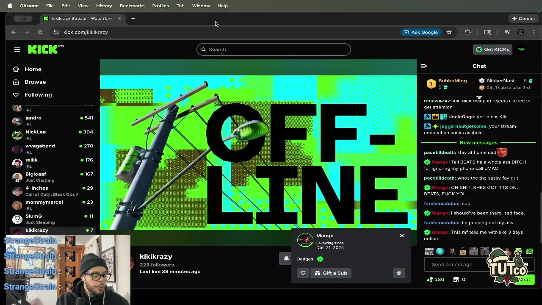Click the heart button in Mango card

303,273
